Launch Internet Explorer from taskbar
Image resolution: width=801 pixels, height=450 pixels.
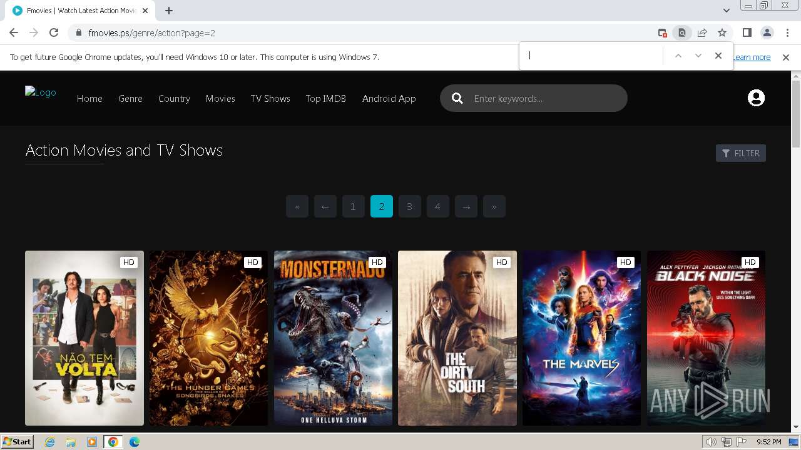point(50,442)
